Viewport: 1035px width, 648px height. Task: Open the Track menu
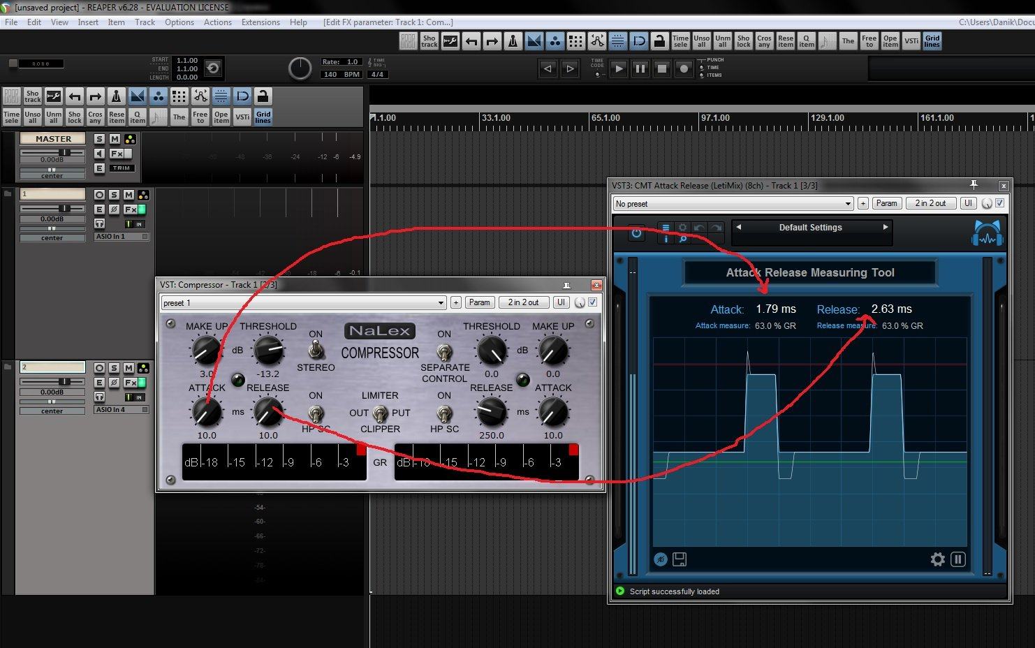point(145,22)
